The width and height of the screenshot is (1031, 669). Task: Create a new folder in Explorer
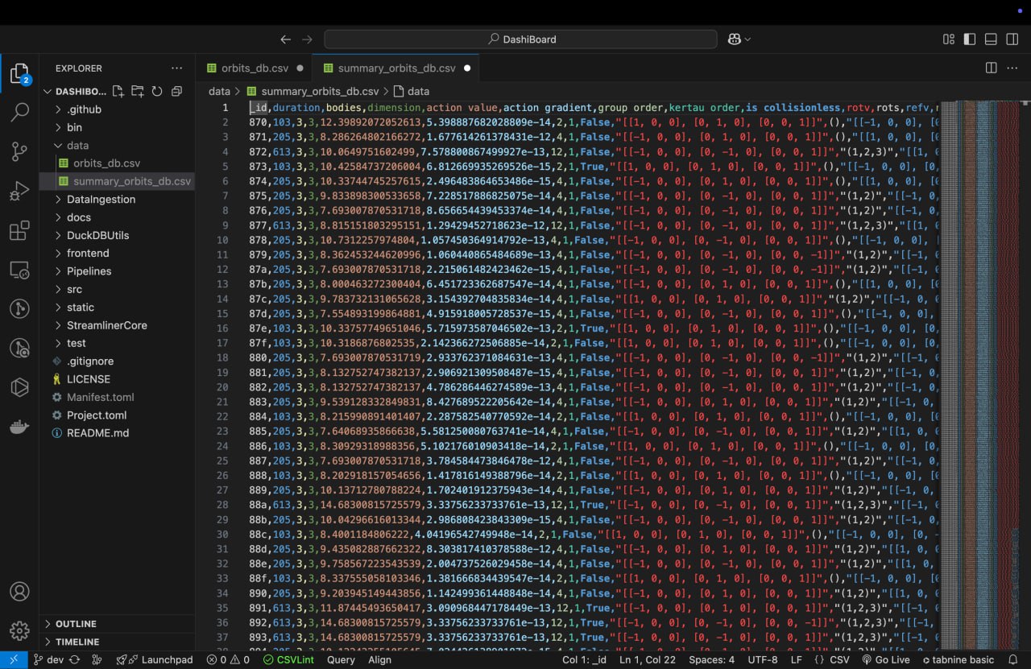click(x=138, y=91)
